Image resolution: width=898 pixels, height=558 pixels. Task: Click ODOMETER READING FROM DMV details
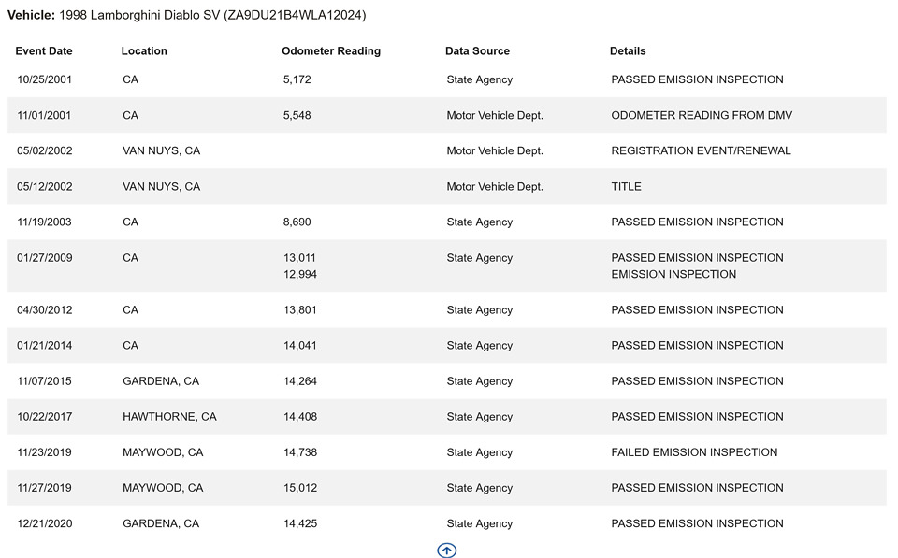[702, 116]
